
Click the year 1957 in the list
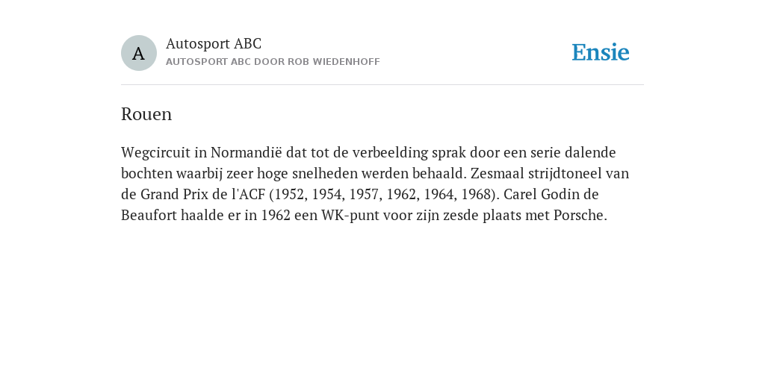(364, 195)
